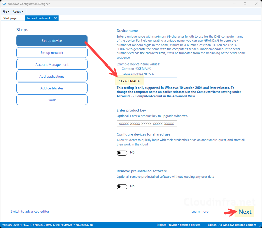The height and width of the screenshot is (228, 262).
Task: Minimize the Windows Configuration Designer window
Action: [x=234, y=4]
